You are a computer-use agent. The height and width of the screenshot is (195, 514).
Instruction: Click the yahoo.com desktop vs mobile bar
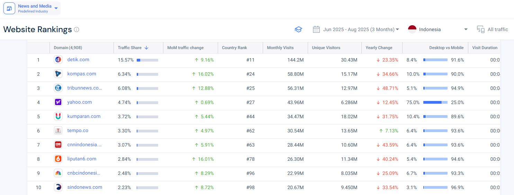[x=435, y=103]
